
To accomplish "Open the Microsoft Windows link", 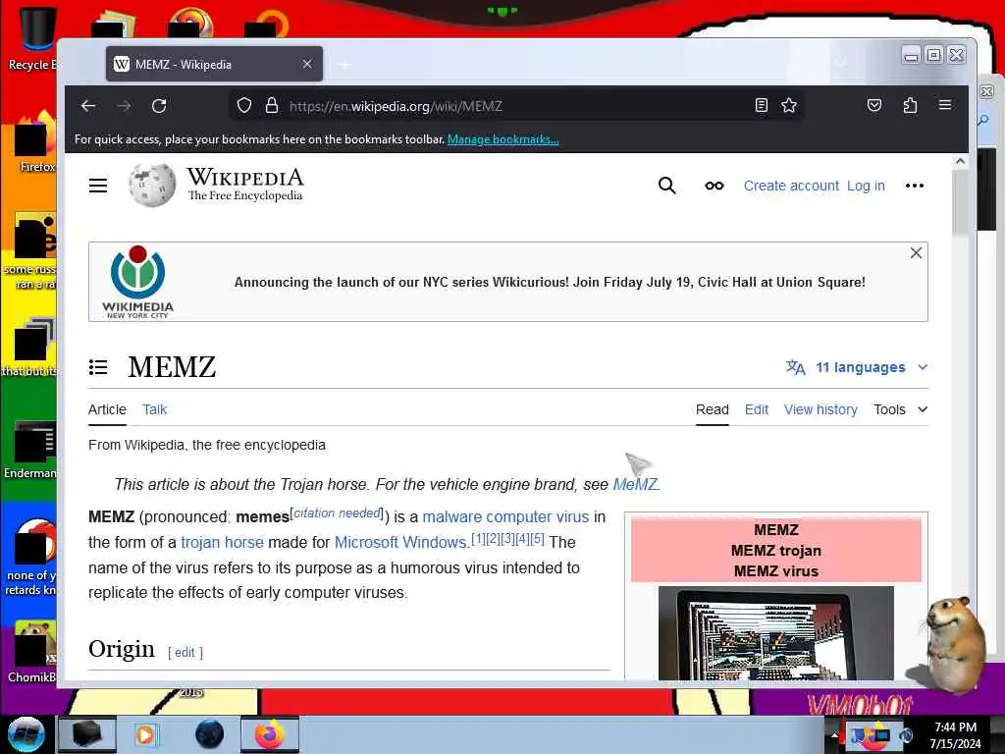I will tap(400, 542).
